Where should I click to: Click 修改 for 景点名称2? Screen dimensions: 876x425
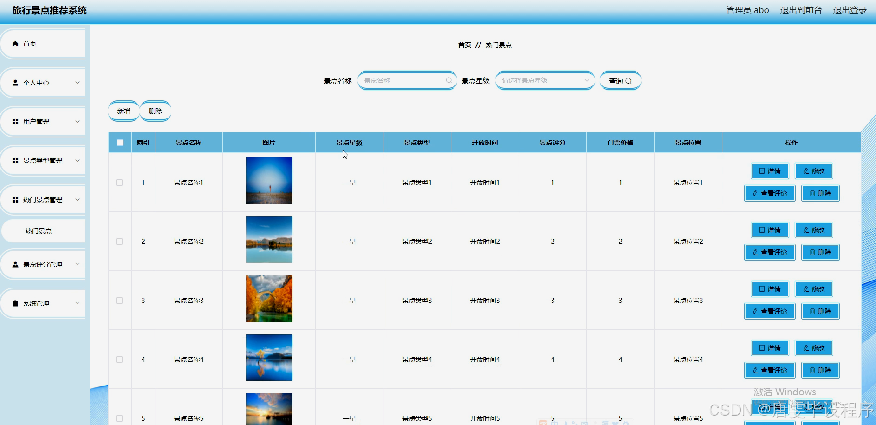coord(814,230)
